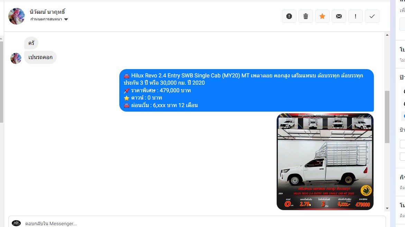Click the orange star icon
This screenshot has width=405, height=227.
[x=322, y=16]
